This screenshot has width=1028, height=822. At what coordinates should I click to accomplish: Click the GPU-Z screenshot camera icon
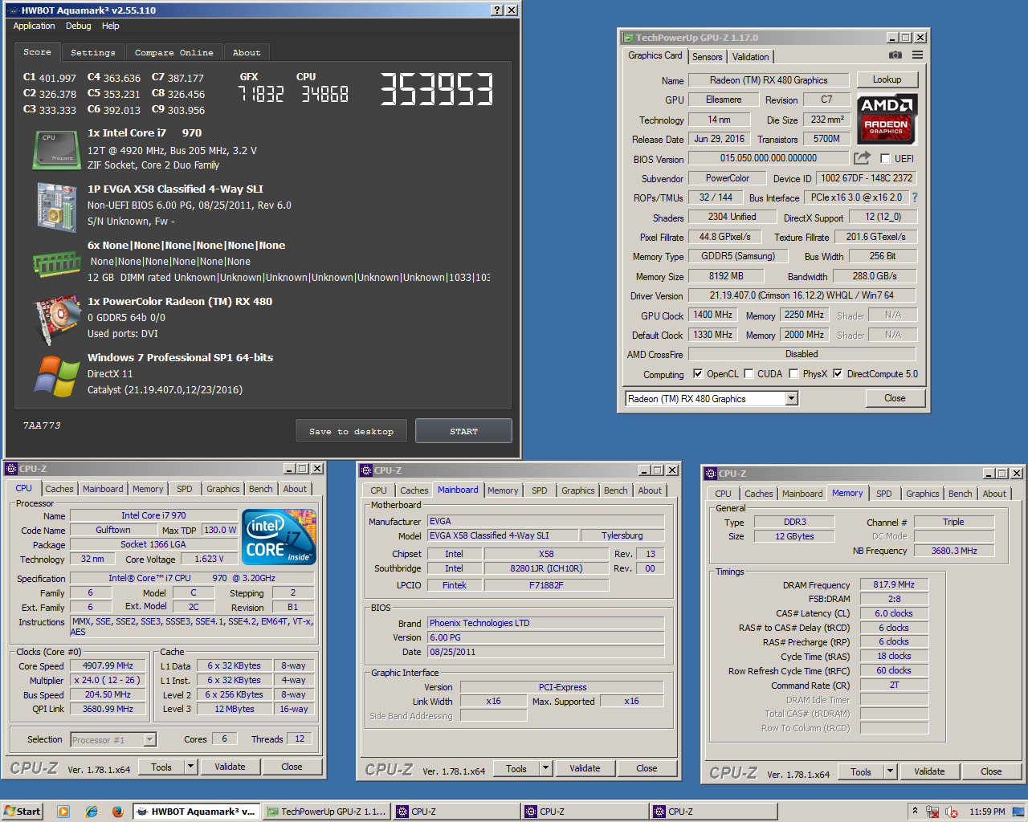point(895,55)
